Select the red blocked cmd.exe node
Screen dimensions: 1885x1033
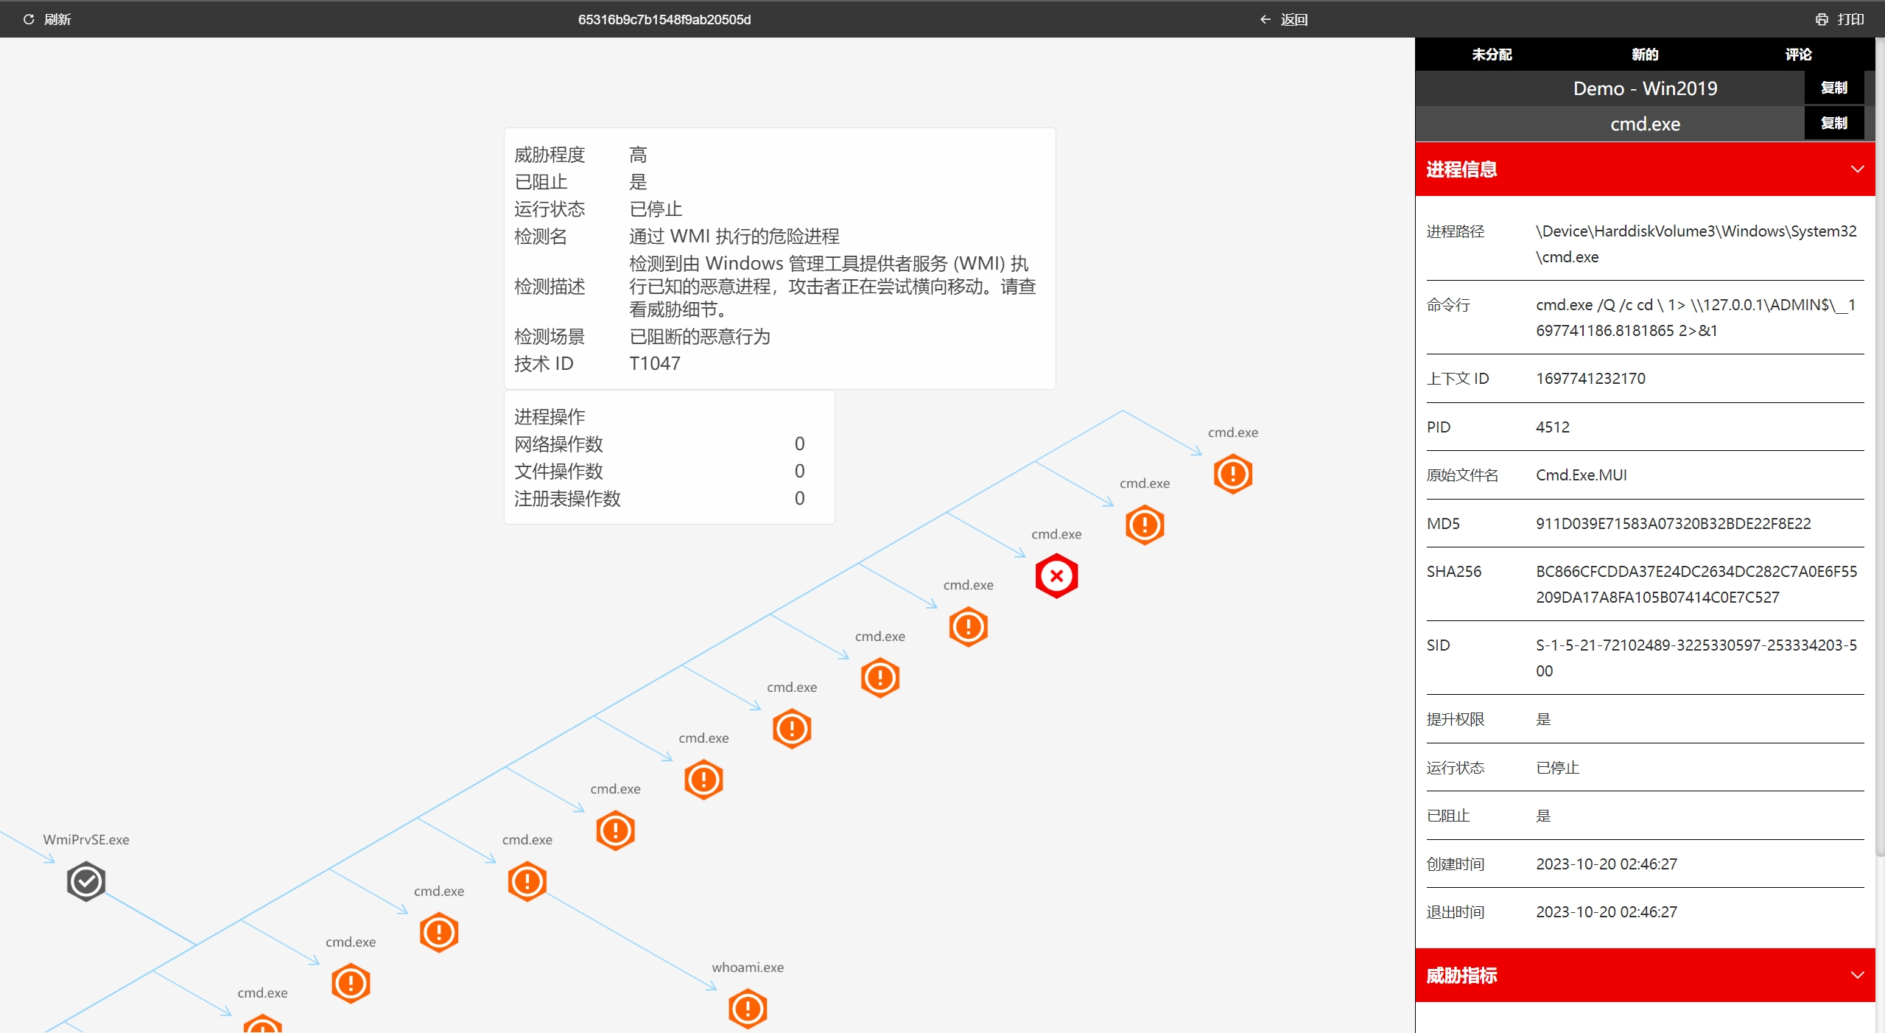[x=1056, y=576]
